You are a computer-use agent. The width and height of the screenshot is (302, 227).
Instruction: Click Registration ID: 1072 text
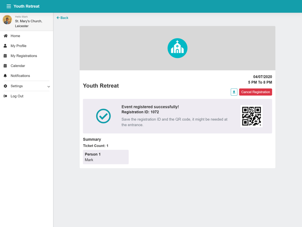click(140, 112)
